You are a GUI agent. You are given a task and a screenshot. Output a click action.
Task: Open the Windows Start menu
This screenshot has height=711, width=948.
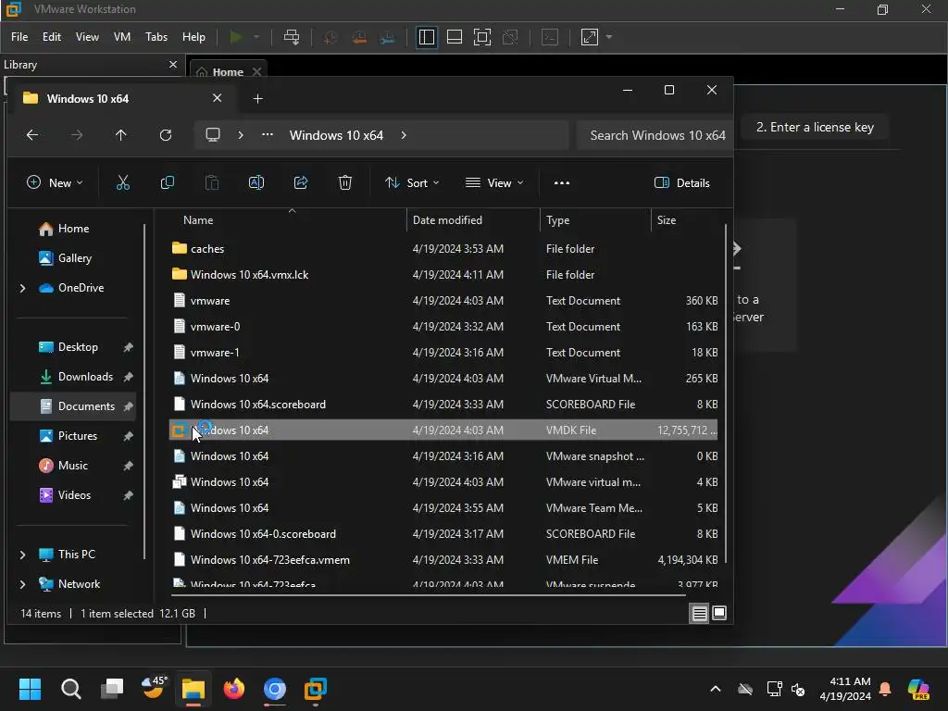click(30, 688)
